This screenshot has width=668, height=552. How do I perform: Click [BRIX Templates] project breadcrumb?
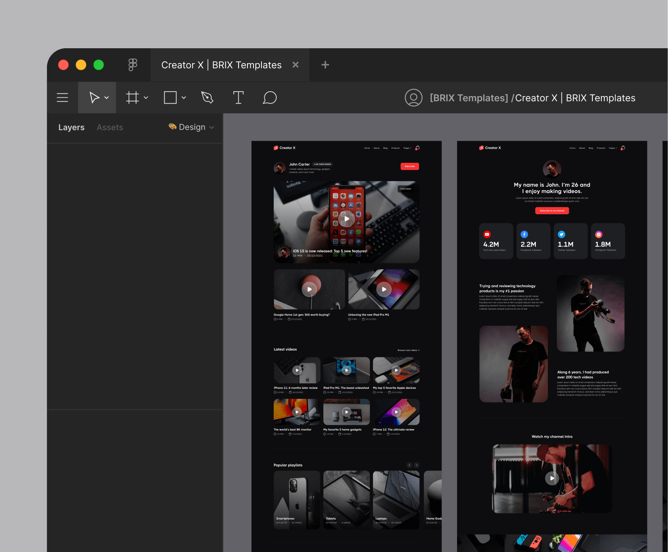(469, 98)
